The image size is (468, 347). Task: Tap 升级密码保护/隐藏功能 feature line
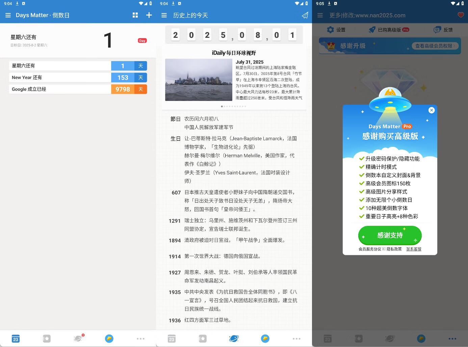389,159
